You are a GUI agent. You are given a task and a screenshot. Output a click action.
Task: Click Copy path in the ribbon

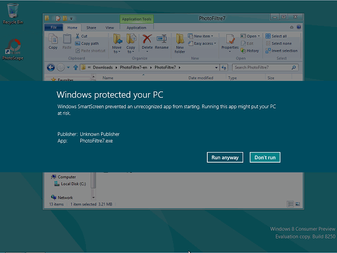tap(87, 43)
